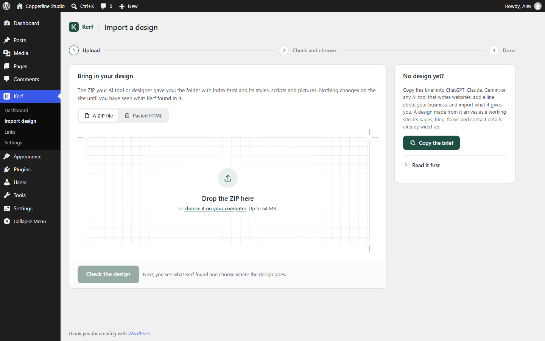This screenshot has width=545, height=341.
Task: Click the Check the design button
Action: tap(108, 274)
